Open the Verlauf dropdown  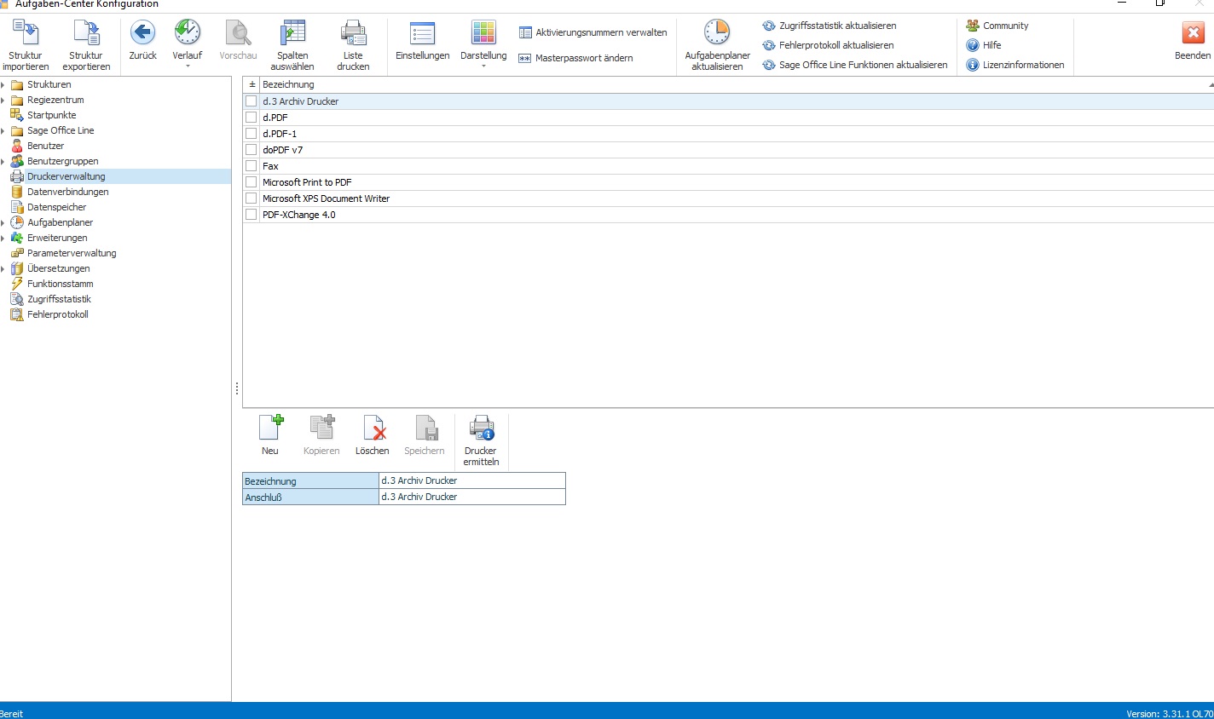(x=188, y=66)
